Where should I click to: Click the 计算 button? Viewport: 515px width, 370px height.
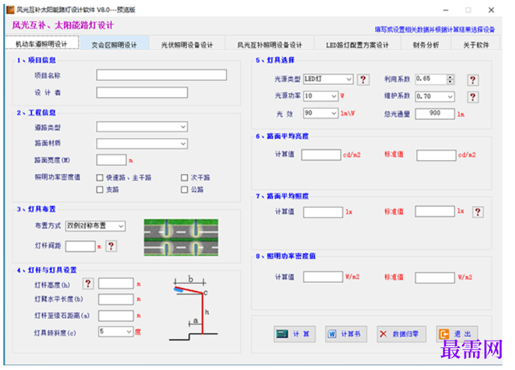click(295, 334)
